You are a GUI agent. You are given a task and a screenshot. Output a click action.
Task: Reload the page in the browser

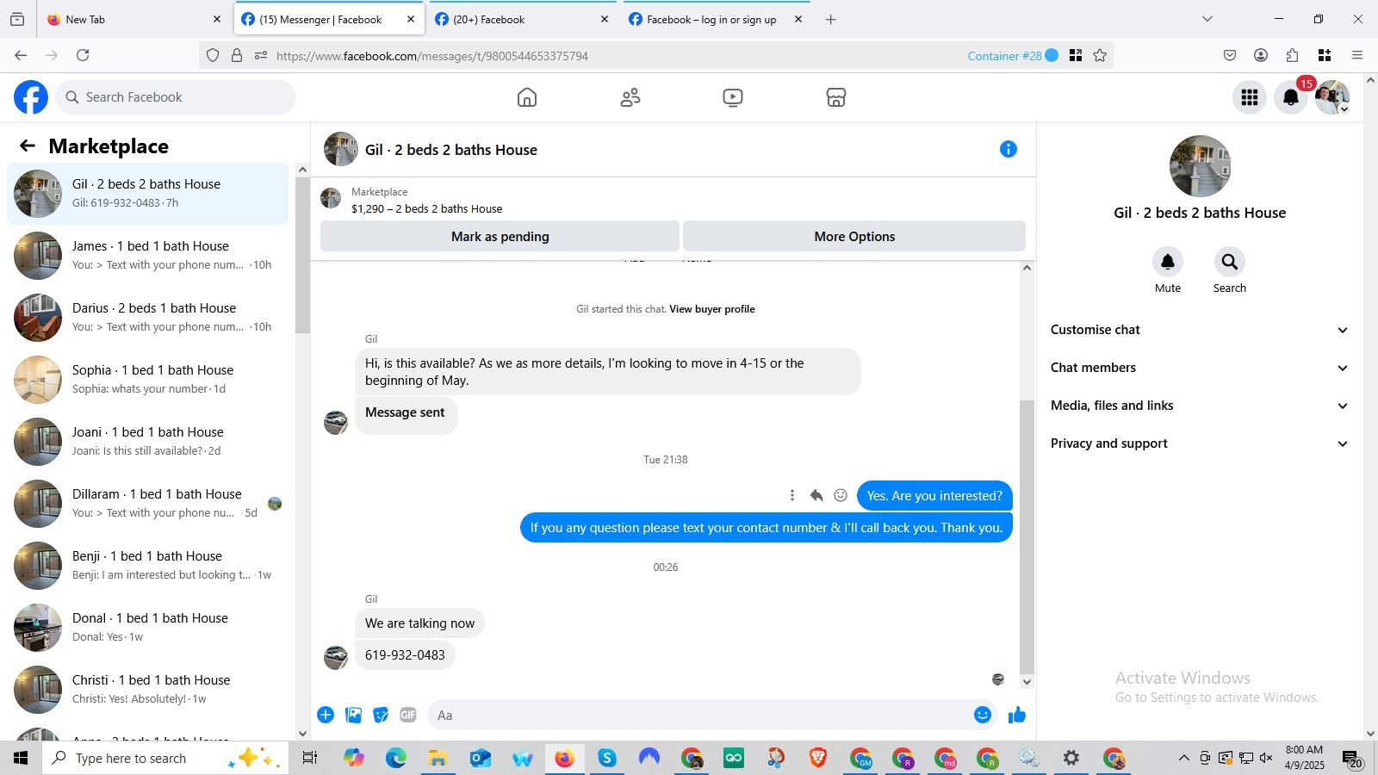coord(83,55)
